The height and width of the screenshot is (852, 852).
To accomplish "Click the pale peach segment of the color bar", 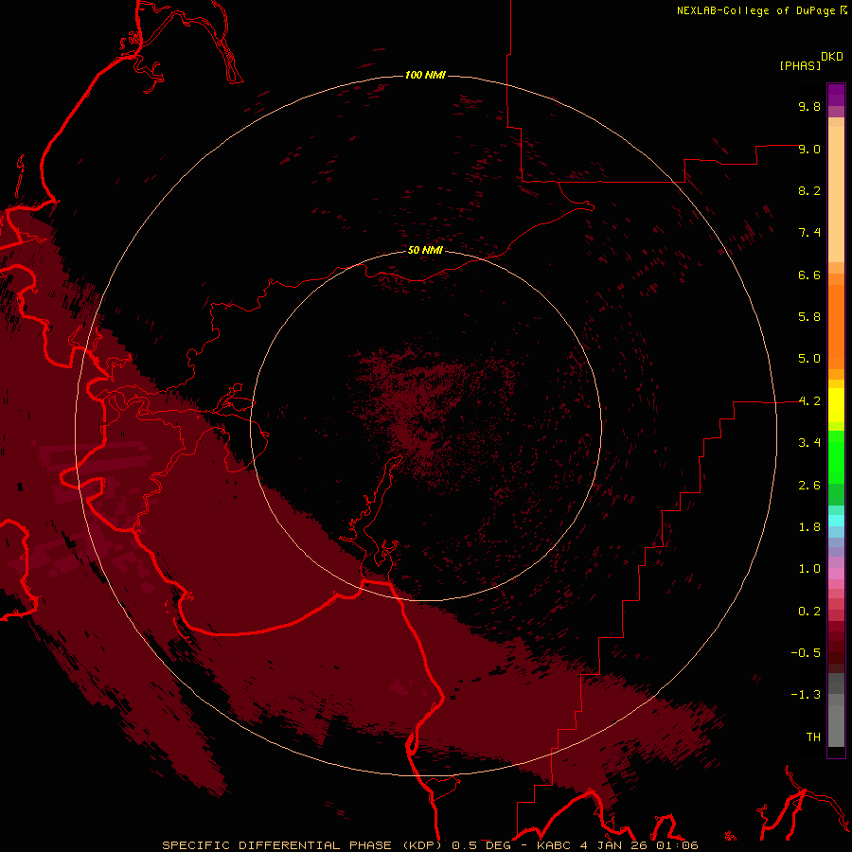I will pos(836,194).
